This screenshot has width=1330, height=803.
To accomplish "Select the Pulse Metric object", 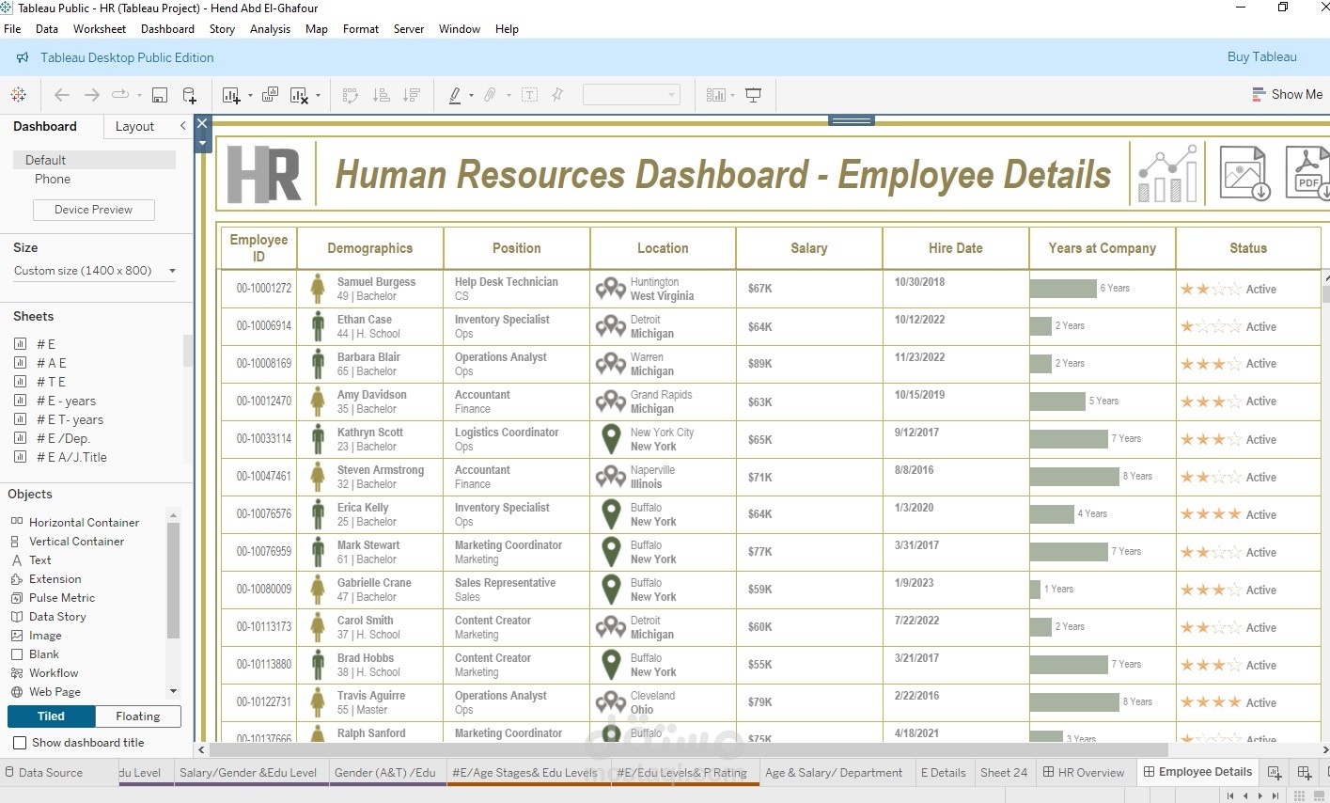I will (62, 598).
